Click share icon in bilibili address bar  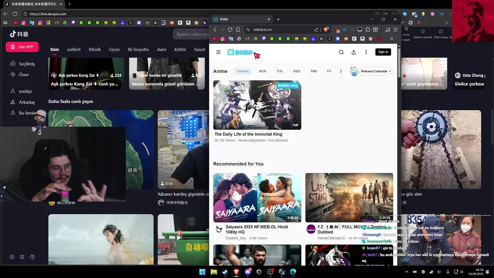tap(316, 30)
